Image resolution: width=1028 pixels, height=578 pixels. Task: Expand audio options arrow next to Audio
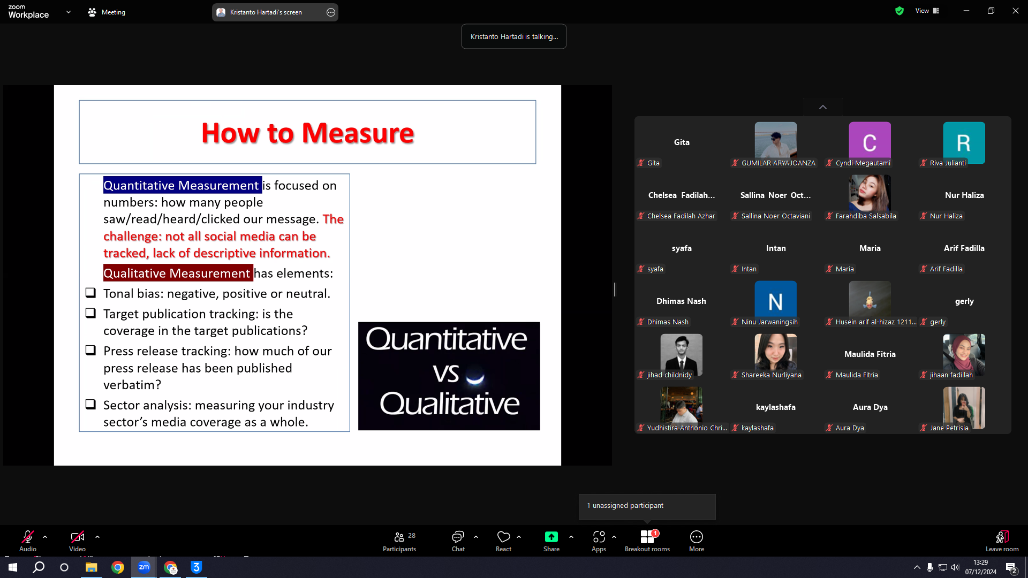click(45, 537)
